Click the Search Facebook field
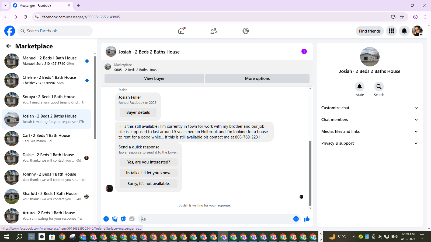Viewport: 431px width, 242px height. (55, 31)
